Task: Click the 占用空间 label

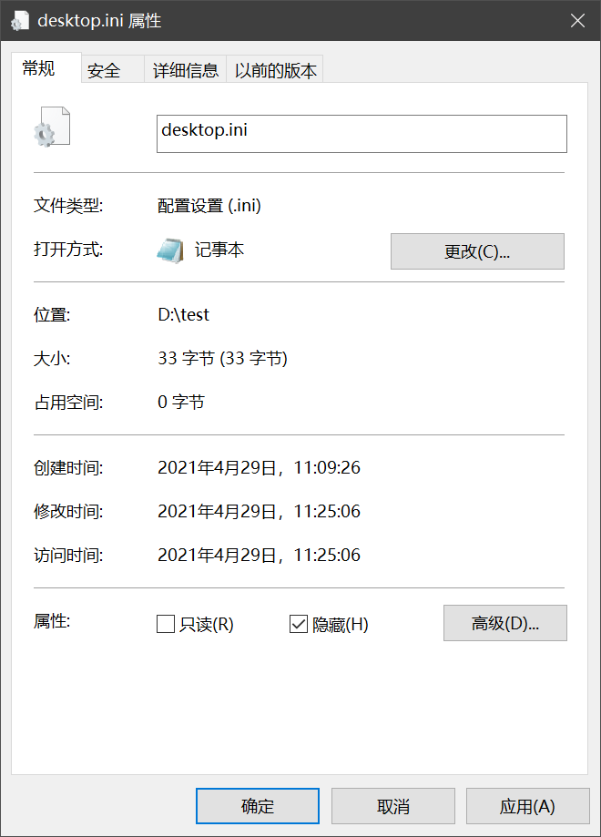Action: [68, 402]
